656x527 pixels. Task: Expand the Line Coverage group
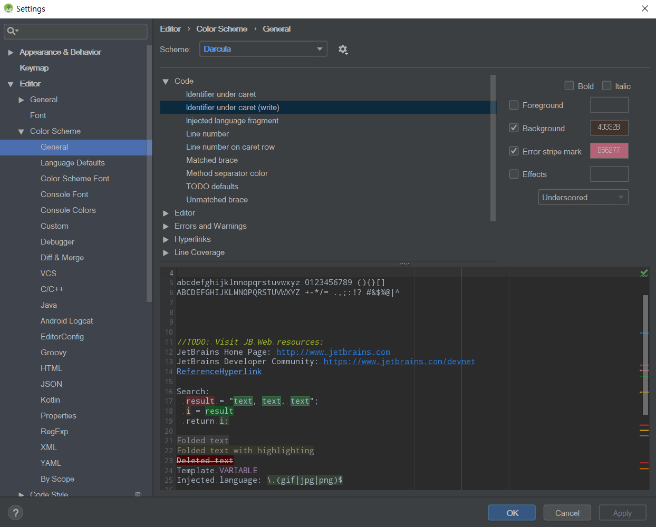(x=166, y=252)
